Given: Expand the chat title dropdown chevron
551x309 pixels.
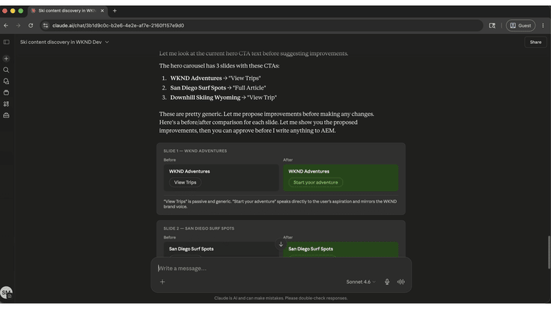Looking at the screenshot, I should (107, 42).
